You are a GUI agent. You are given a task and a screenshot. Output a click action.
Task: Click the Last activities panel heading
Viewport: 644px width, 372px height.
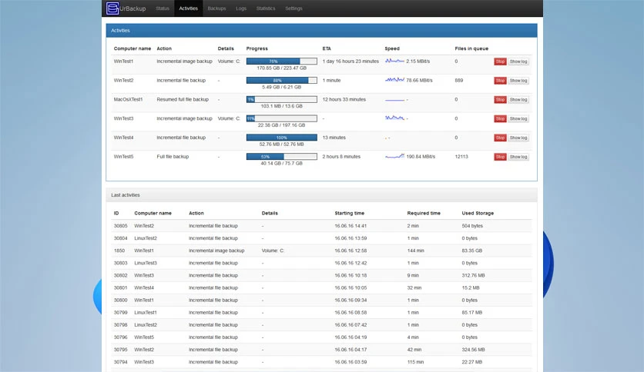321,195
